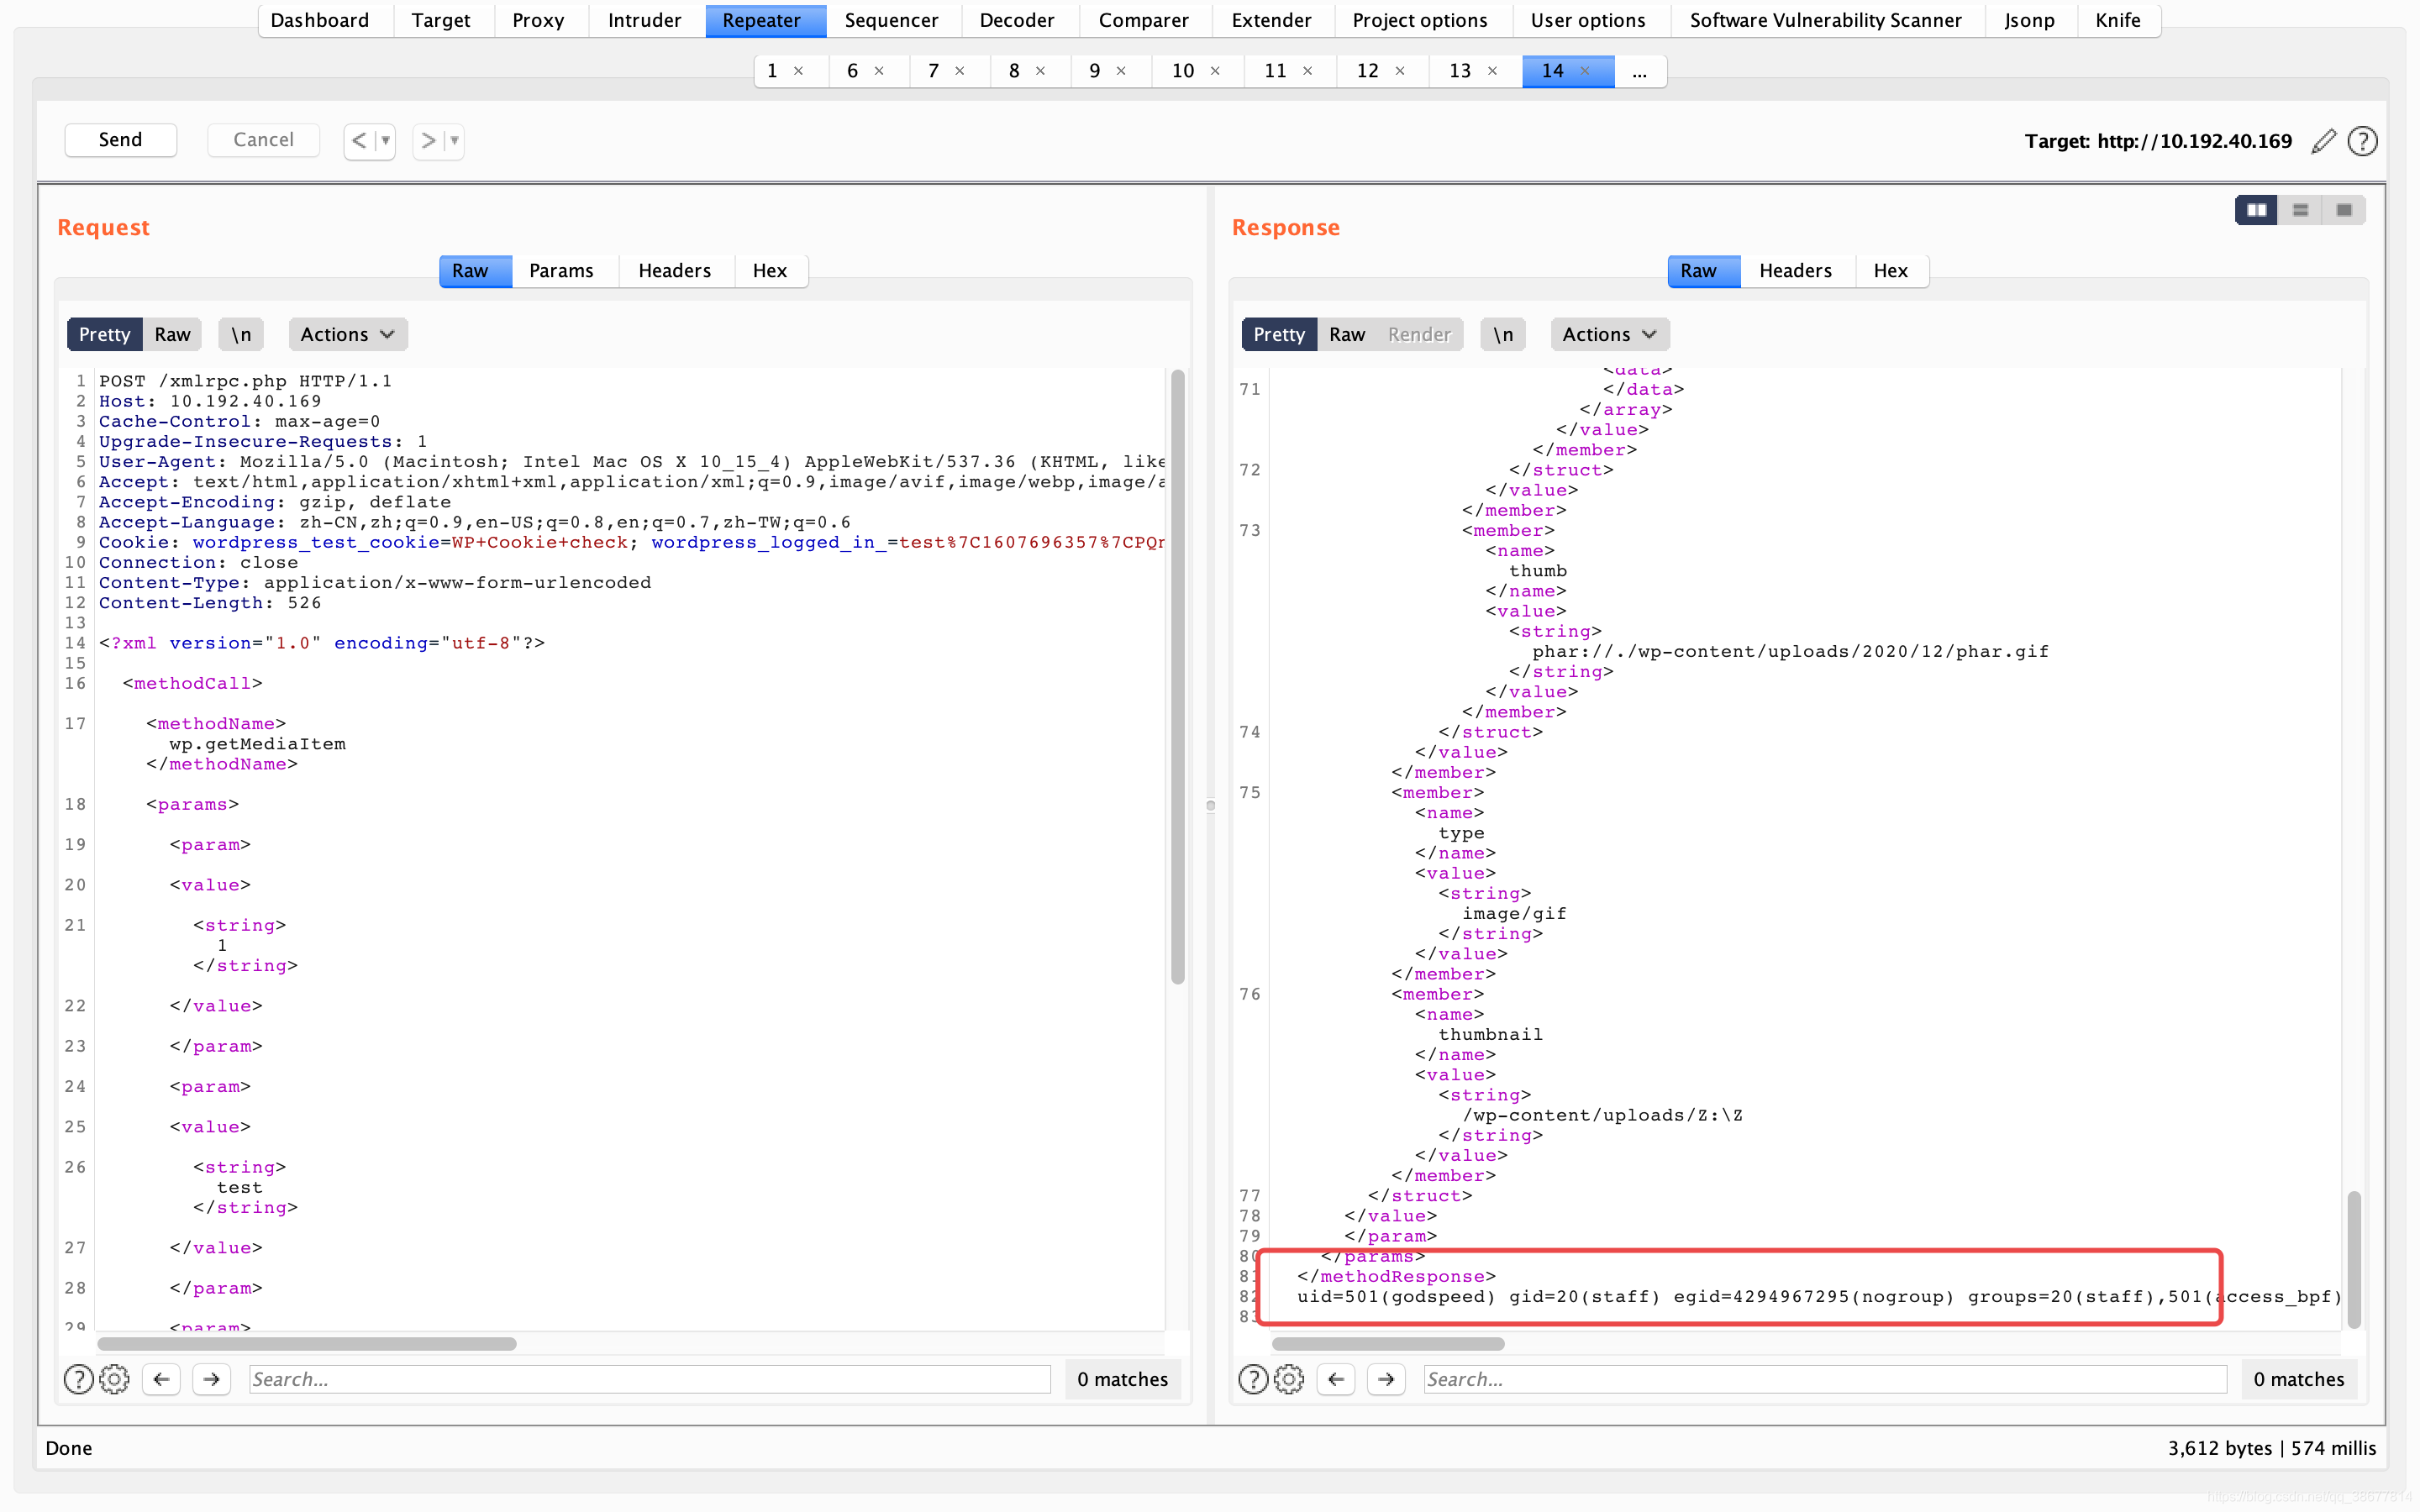Select the side-by-side layout icon
This screenshot has width=2420, height=1512.
(x=2256, y=210)
